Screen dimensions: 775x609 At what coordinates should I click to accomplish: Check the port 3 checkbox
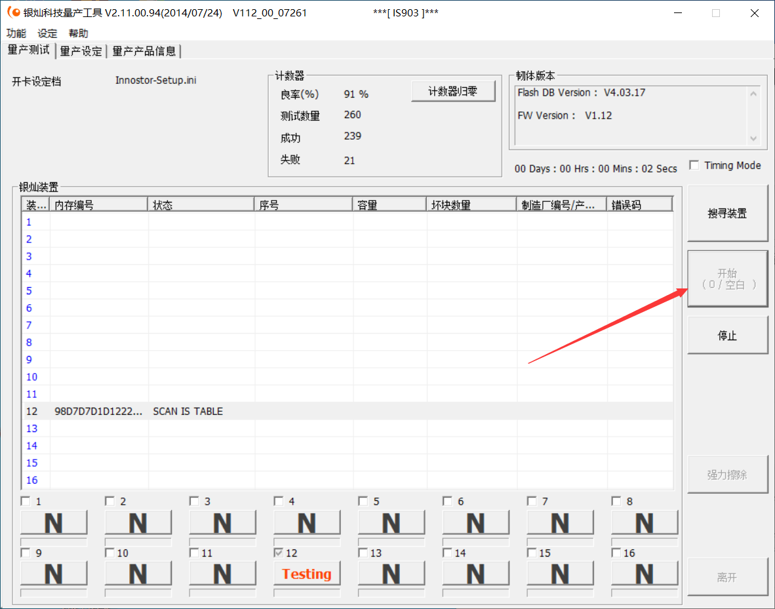(x=194, y=501)
